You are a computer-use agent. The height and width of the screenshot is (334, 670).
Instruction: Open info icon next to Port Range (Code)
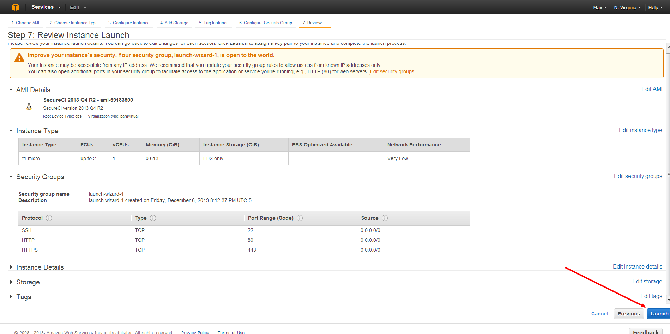tap(300, 218)
